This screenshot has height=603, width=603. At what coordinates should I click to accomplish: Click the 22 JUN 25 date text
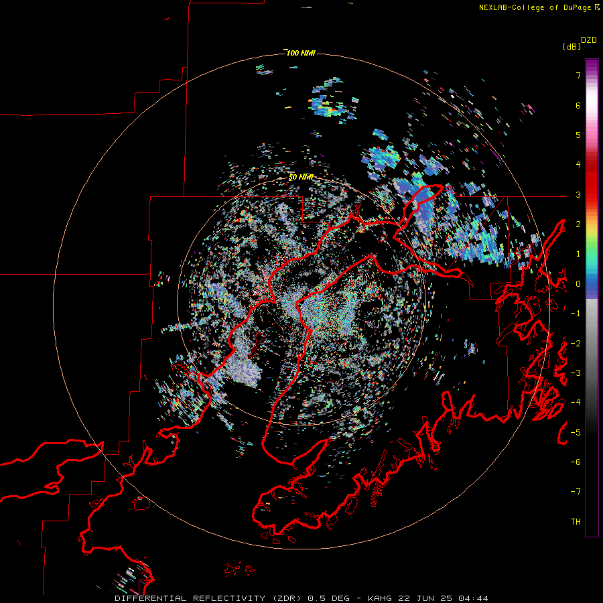[x=425, y=598]
